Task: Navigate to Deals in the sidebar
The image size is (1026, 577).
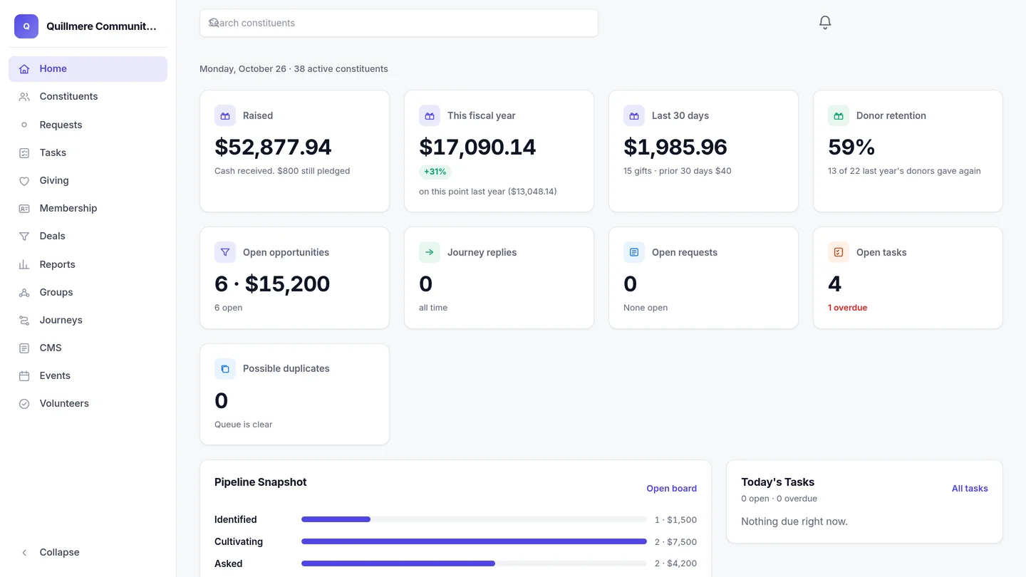Action: click(88, 236)
